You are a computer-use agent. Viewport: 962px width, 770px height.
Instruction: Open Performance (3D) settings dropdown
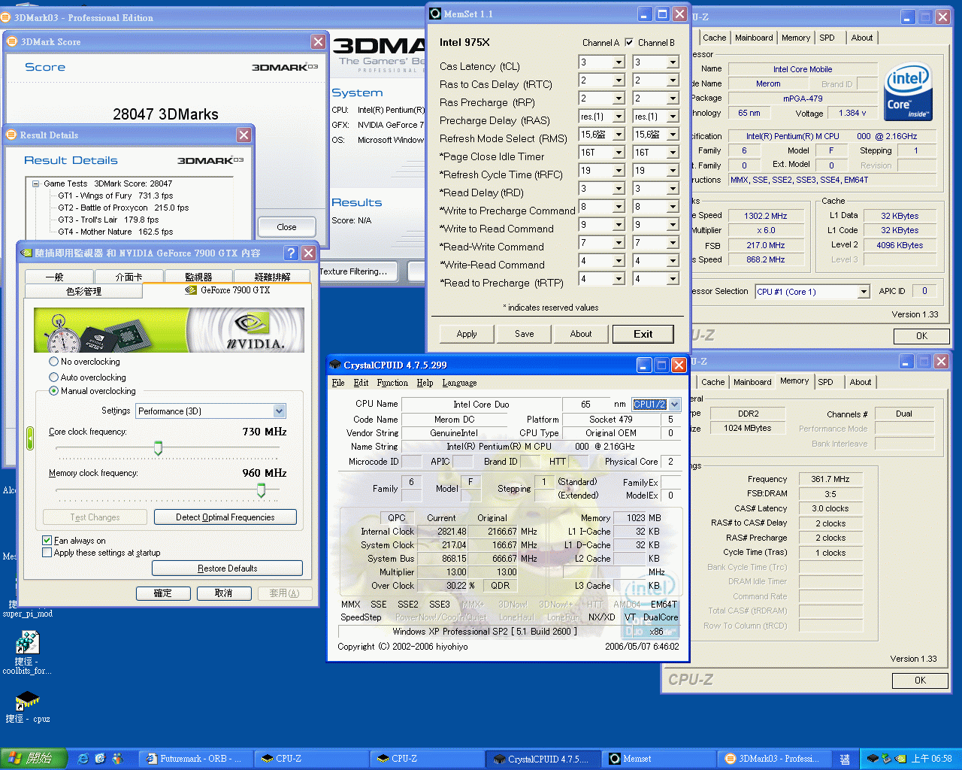280,411
